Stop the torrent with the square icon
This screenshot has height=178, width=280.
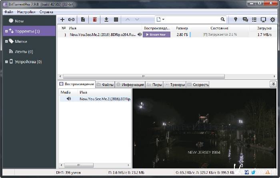point(116,19)
